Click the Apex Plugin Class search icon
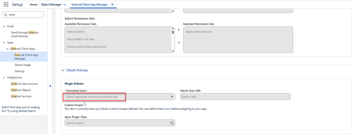The image size is (352, 134). coord(172,123)
